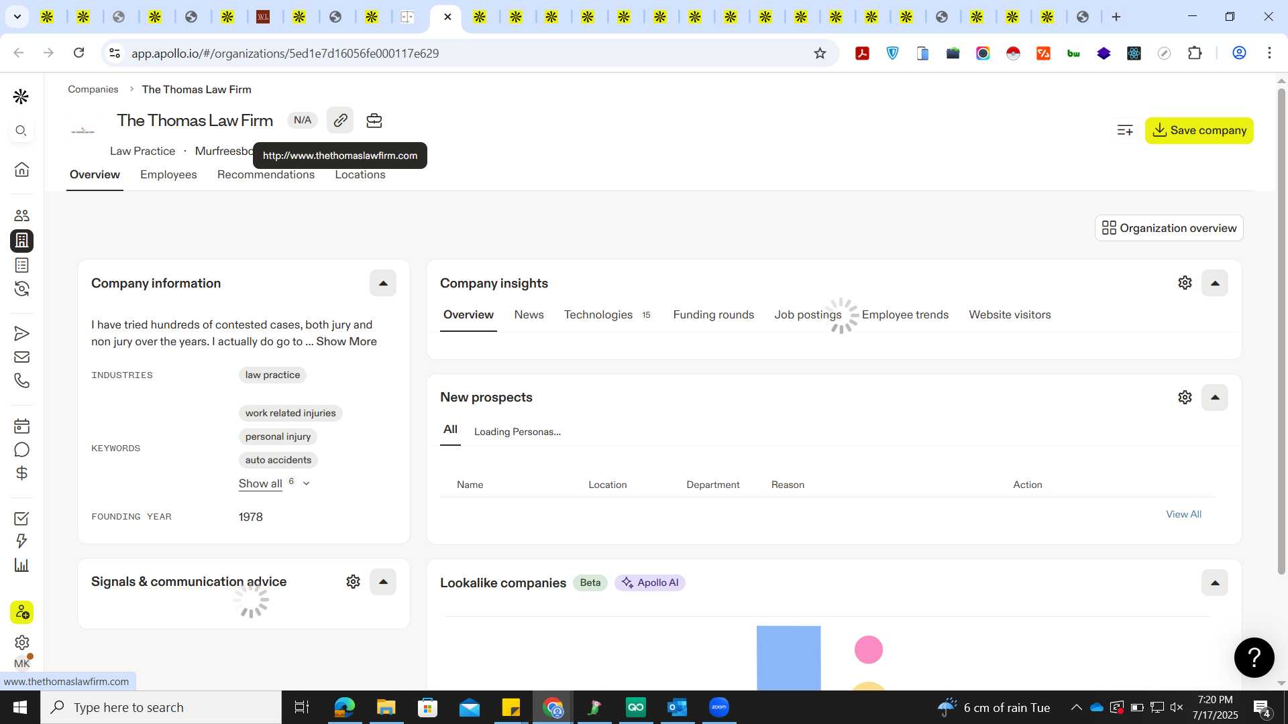Click Organization overview button
1288x724 pixels.
[1169, 228]
